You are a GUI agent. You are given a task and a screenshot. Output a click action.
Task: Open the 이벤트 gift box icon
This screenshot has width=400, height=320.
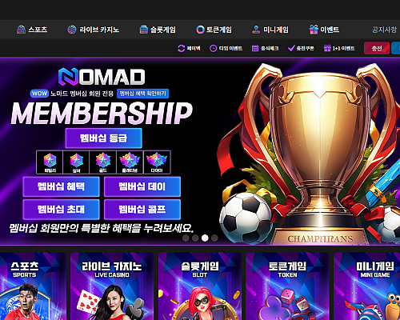(x=314, y=30)
